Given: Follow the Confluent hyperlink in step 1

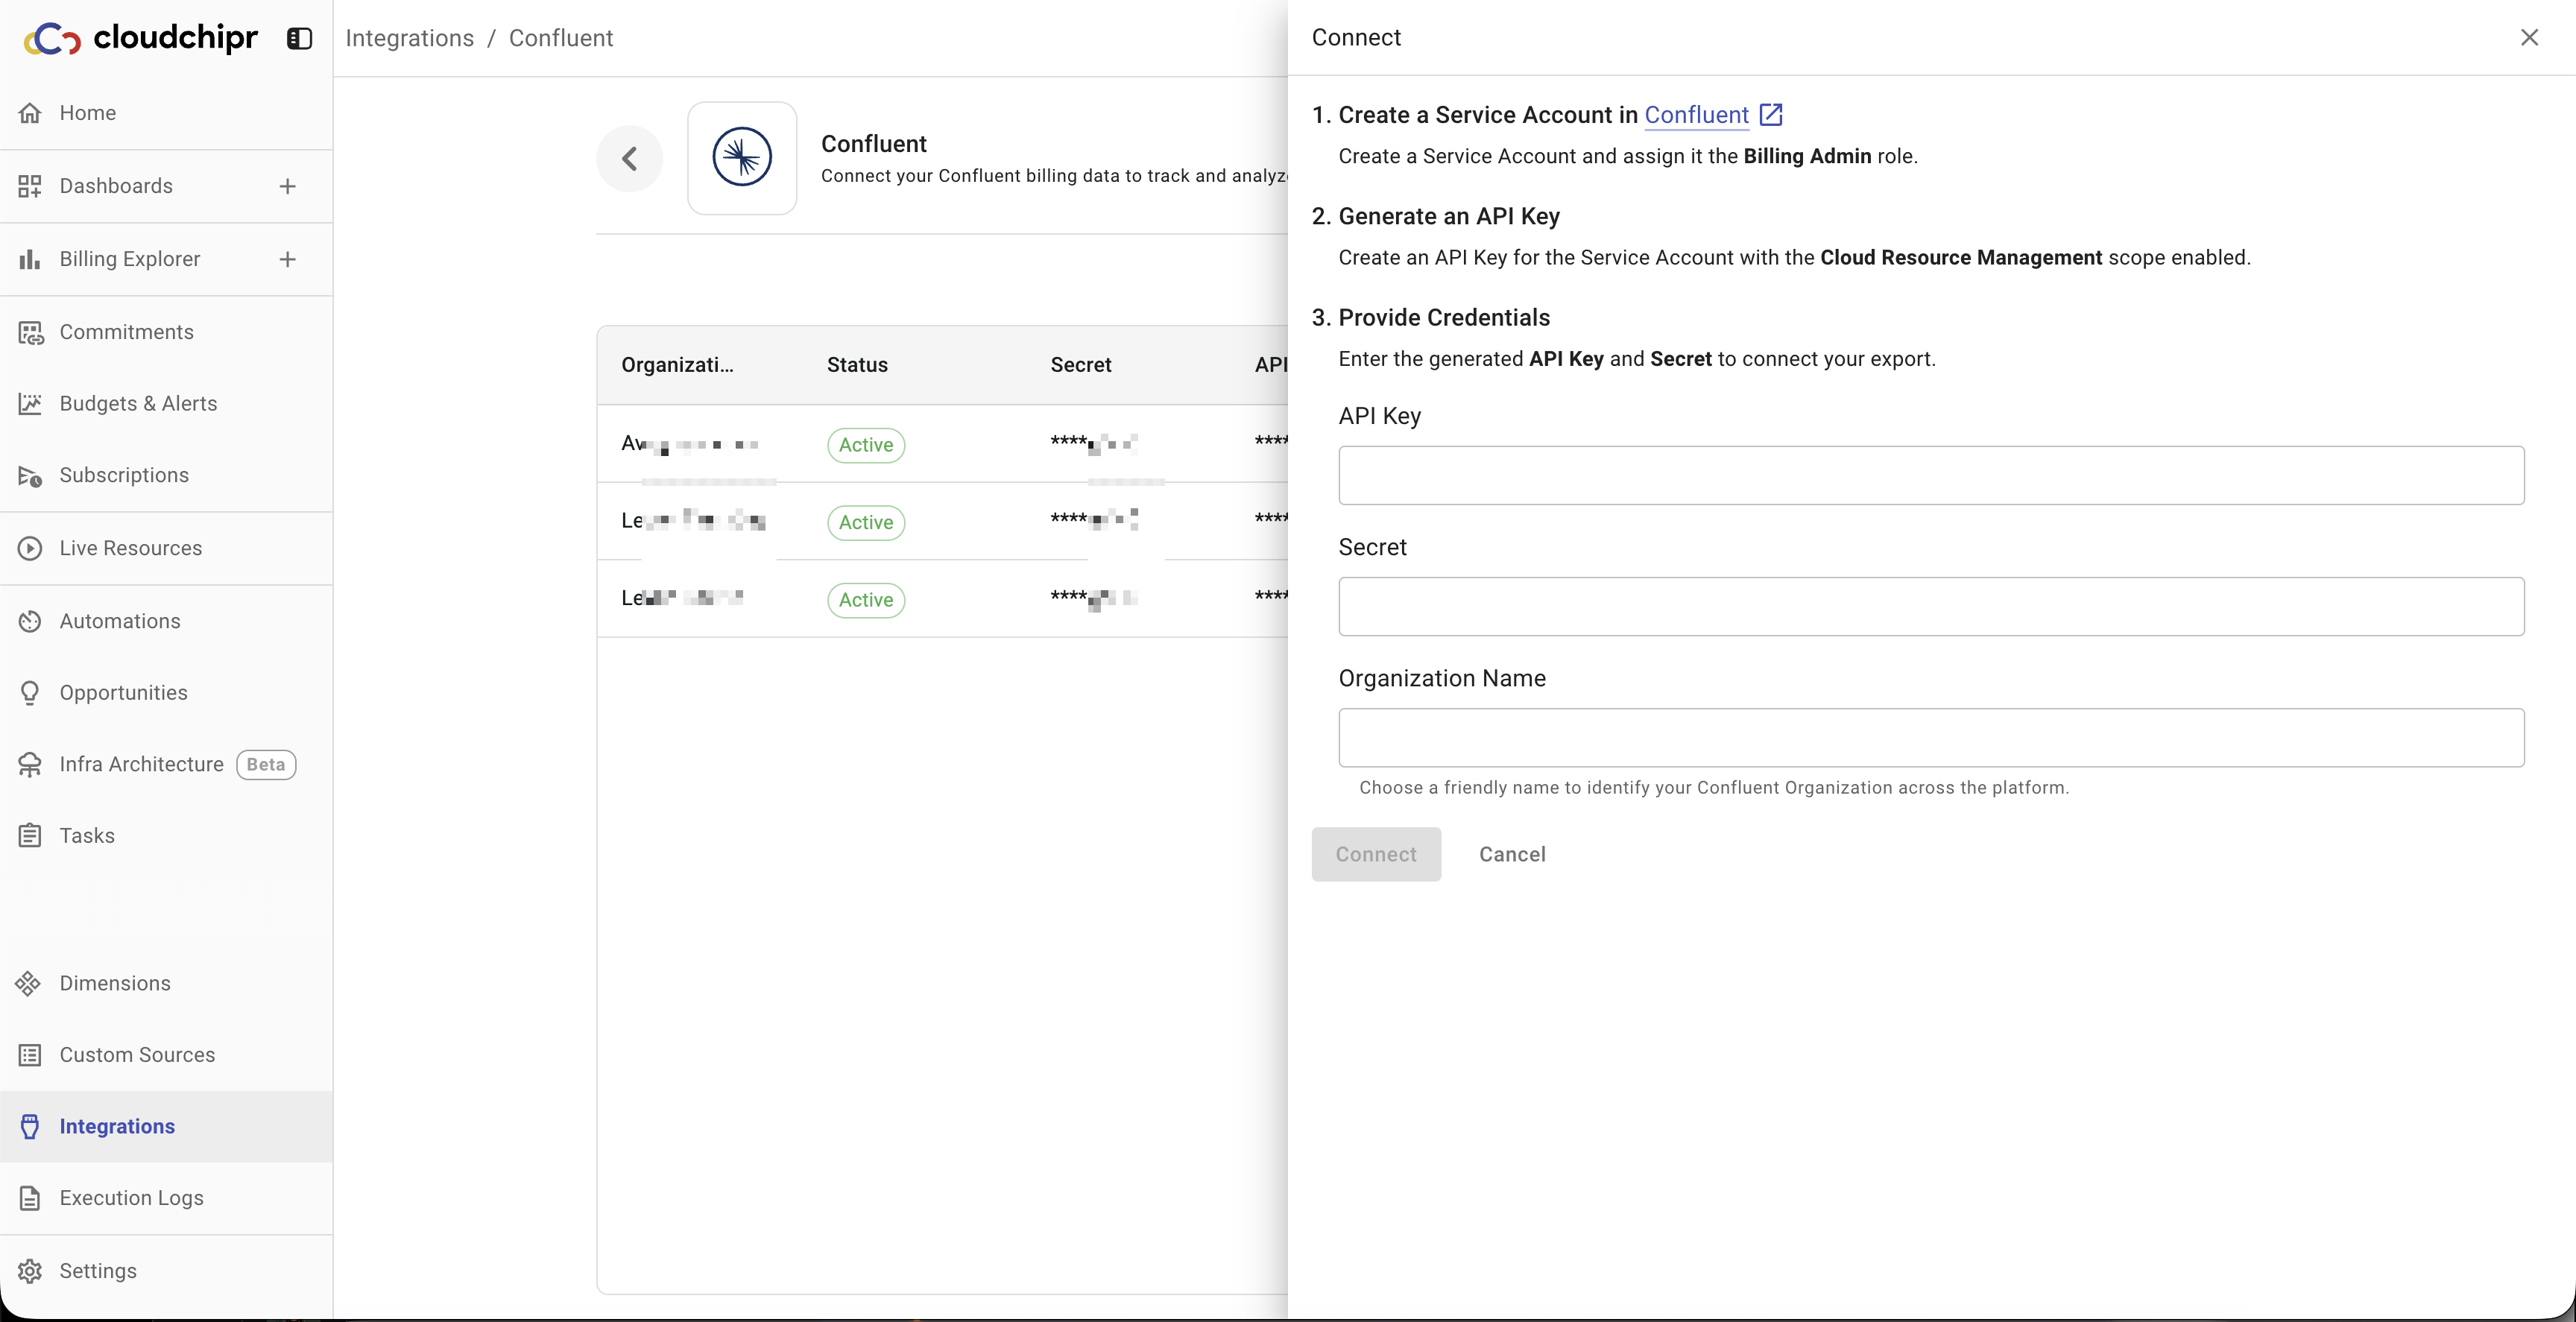Looking at the screenshot, I should (x=1696, y=115).
